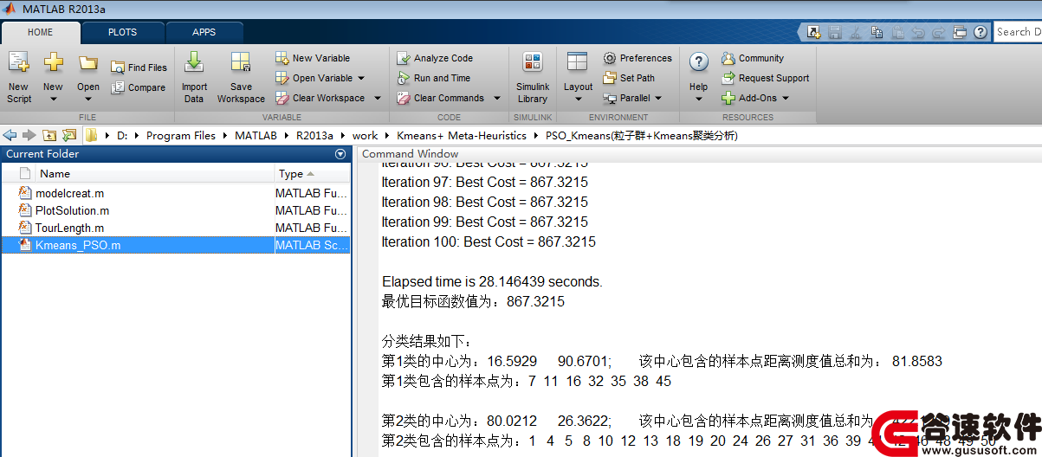Click the Redo arrow icon
The width and height of the screenshot is (1042, 457).
tap(939, 32)
